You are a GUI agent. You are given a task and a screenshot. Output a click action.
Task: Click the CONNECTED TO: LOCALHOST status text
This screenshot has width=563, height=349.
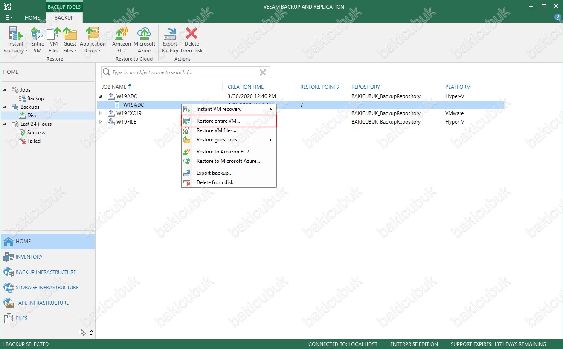coord(343,344)
